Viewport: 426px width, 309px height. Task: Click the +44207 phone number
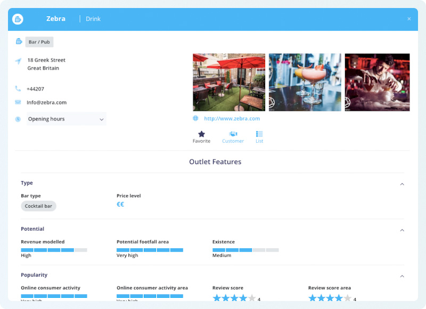coord(35,89)
